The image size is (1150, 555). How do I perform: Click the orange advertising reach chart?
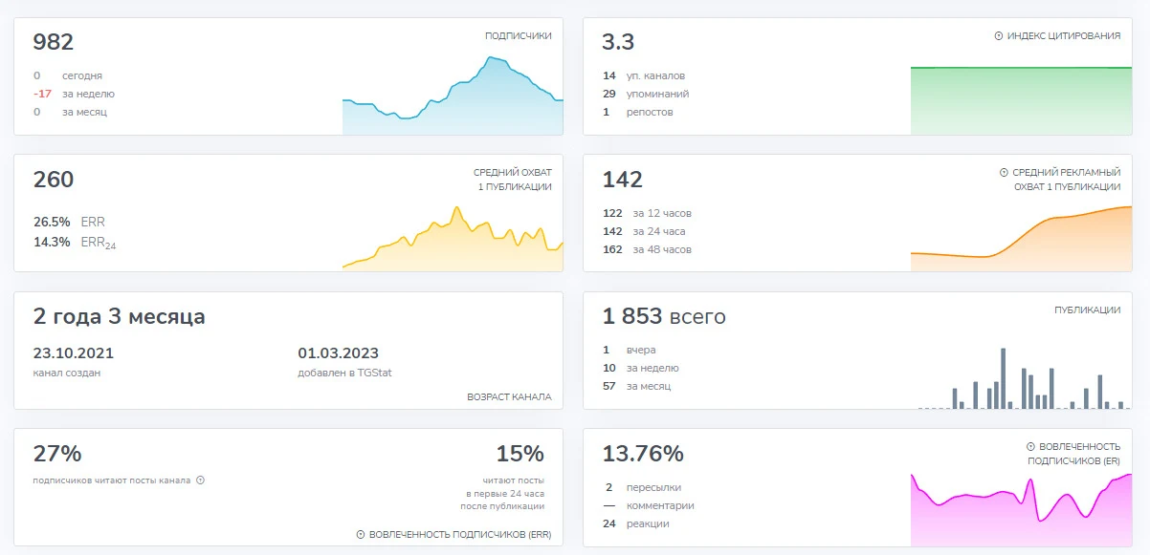coord(1021,239)
